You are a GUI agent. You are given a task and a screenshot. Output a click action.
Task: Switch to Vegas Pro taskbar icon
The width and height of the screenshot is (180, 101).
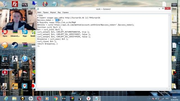click(x=64, y=98)
